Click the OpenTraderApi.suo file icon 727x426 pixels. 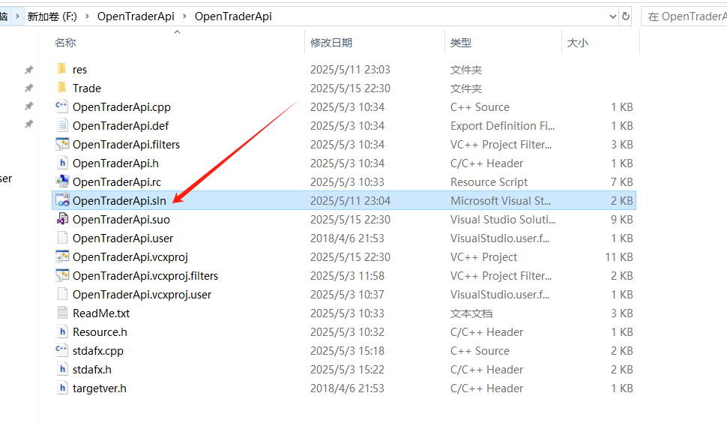[61, 219]
